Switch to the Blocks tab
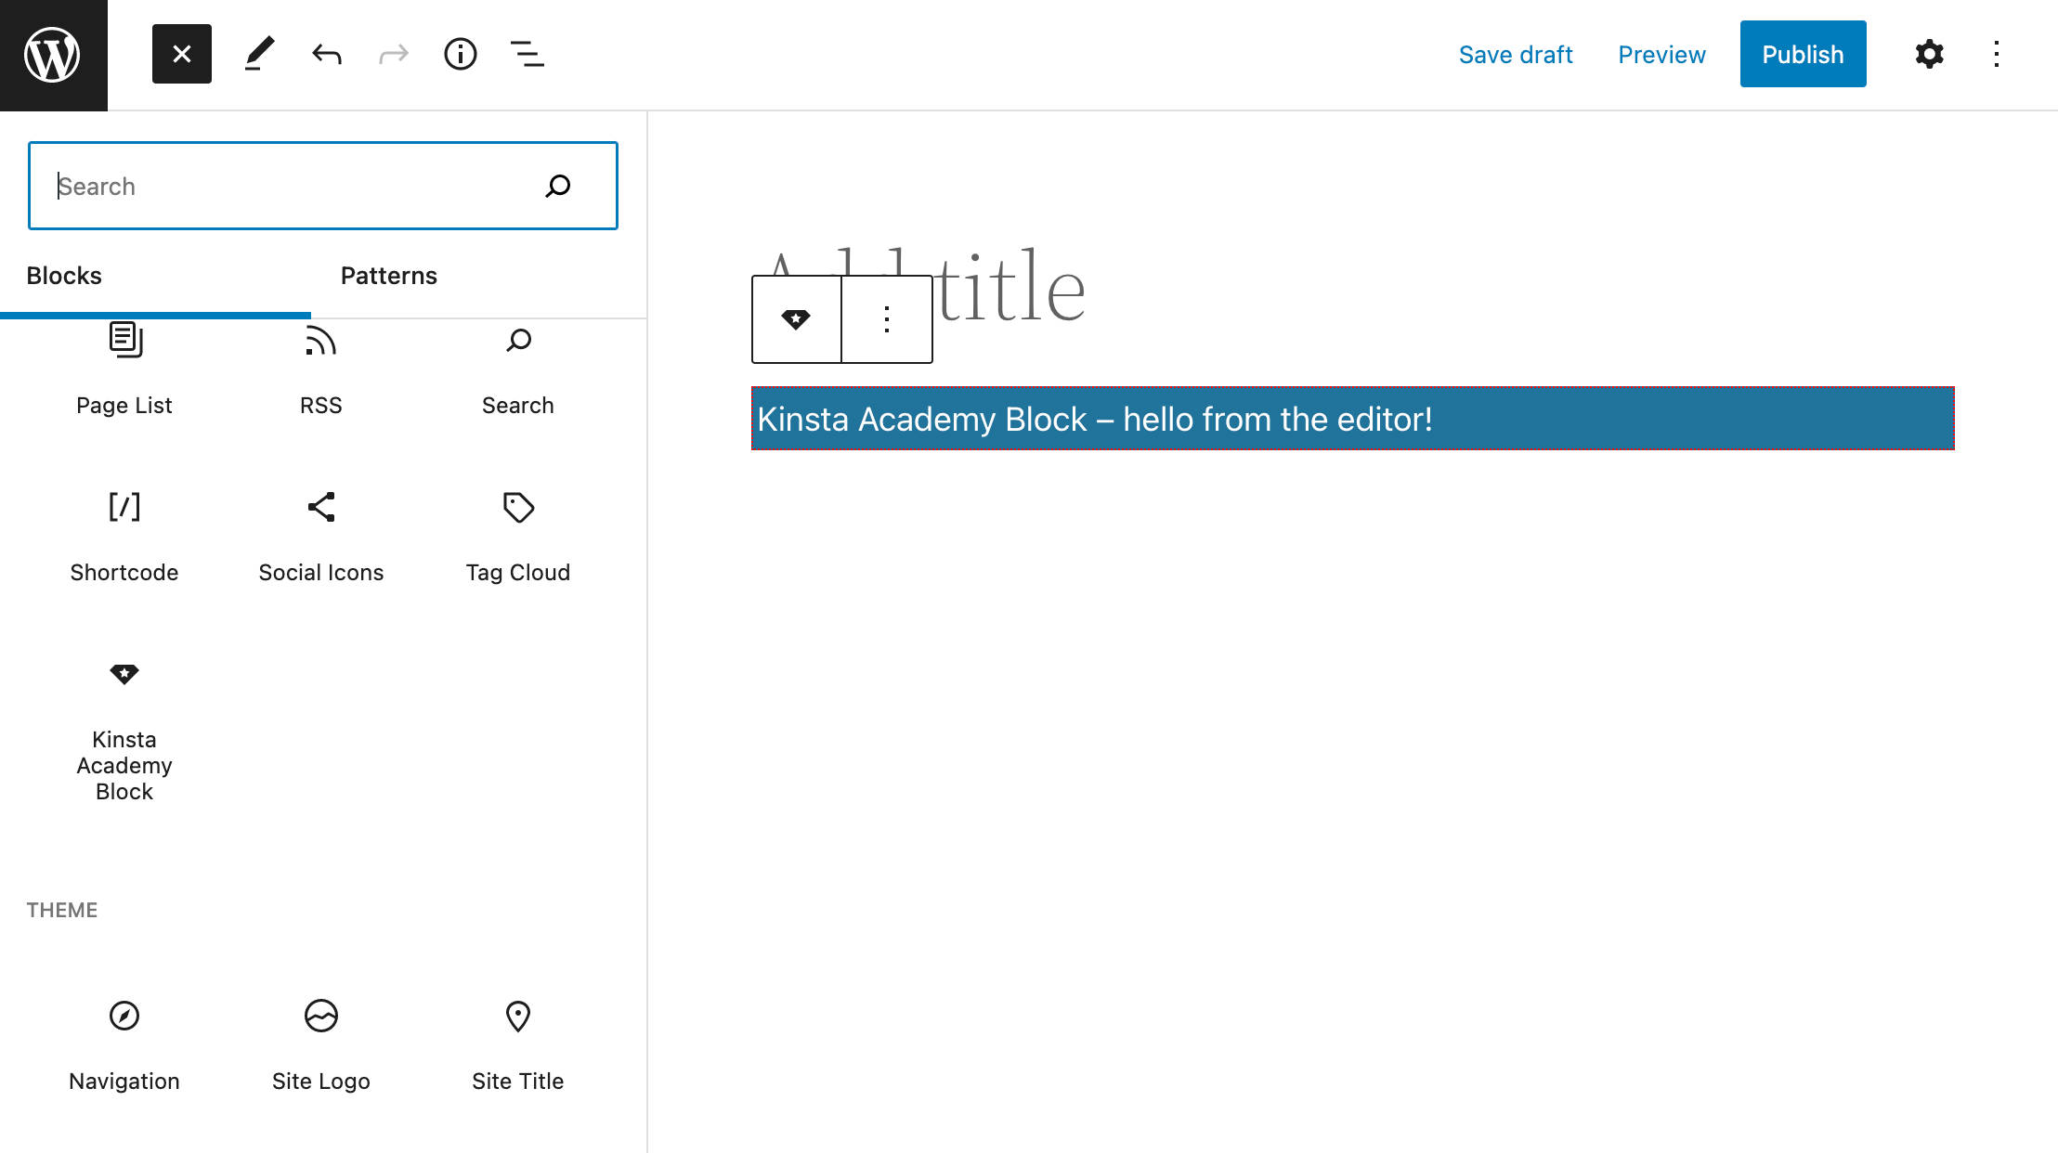2058x1153 pixels. pyautogui.click(x=63, y=274)
